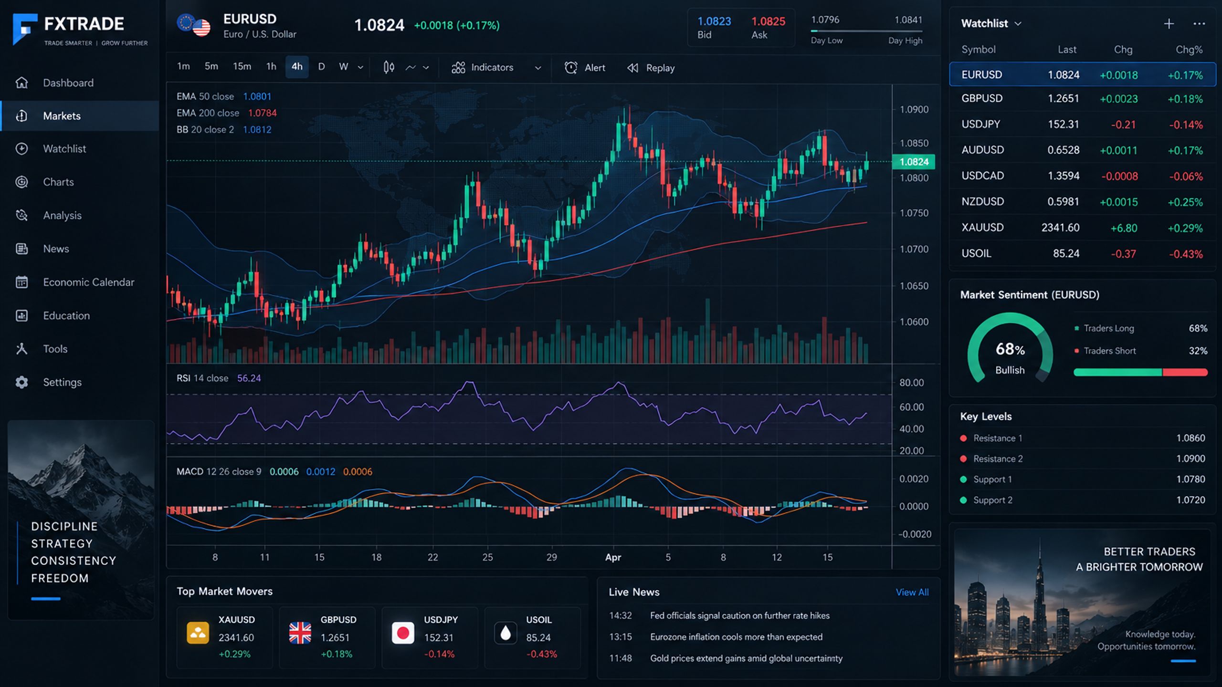This screenshot has height=687, width=1222.
Task: Click the Markets sidebar icon
Action: pyautogui.click(x=21, y=116)
